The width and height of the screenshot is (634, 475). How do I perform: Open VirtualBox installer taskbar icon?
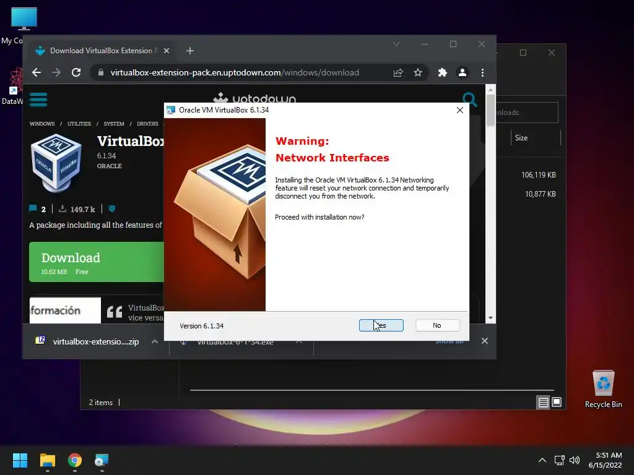(x=102, y=460)
